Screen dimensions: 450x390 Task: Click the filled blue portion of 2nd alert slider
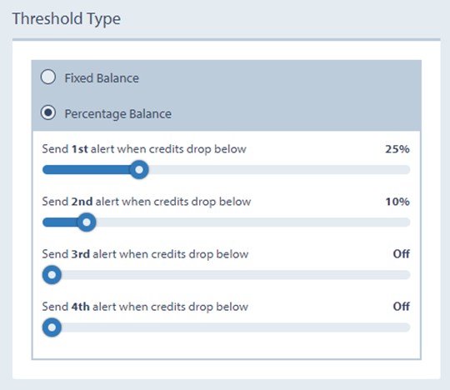coord(60,222)
